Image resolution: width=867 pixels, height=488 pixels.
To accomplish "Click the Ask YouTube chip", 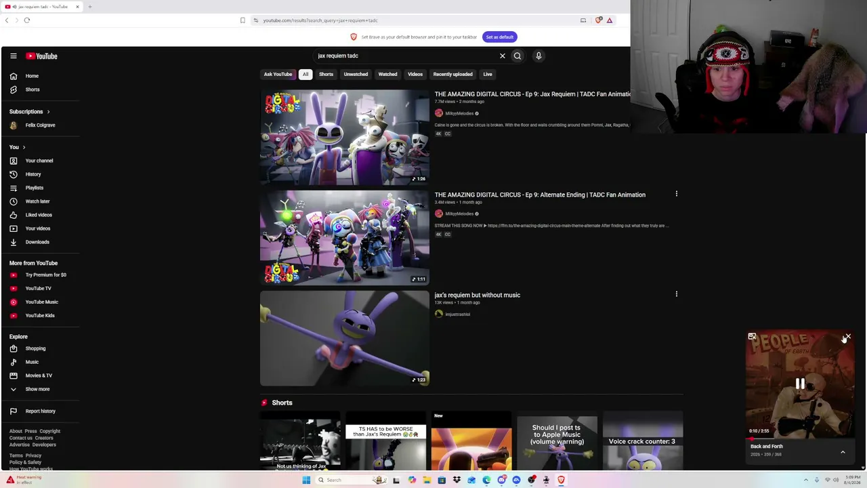I will [x=278, y=75].
